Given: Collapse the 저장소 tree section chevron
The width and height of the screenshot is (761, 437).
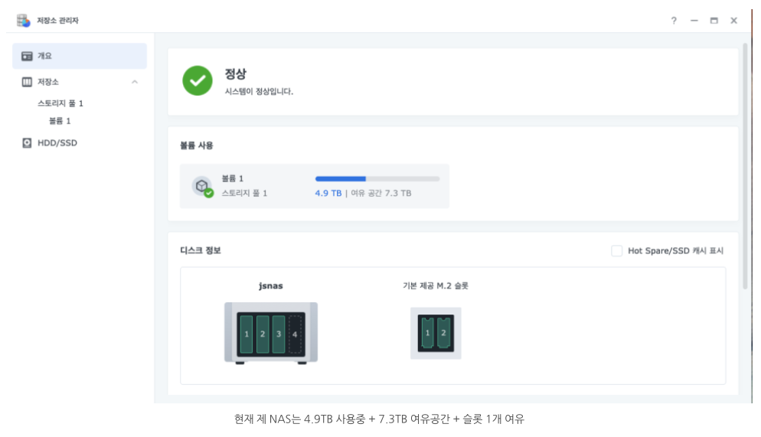Looking at the screenshot, I should click(x=135, y=82).
